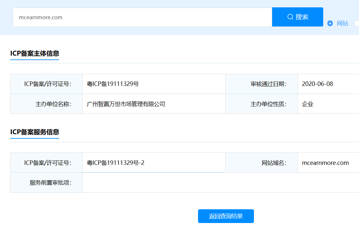The height and width of the screenshot is (231, 359).
Task: Click the value 粤ICP备19111329号
Action: (113, 84)
